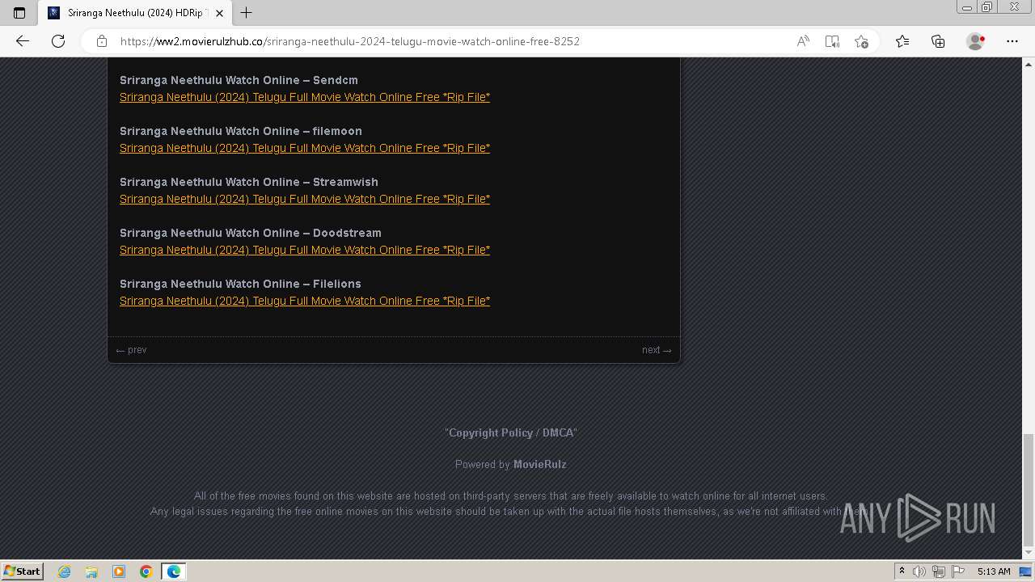Click Sriranga Neethulu Watch Online – Doodstream heading
Image resolution: width=1035 pixels, height=582 pixels.
(251, 233)
